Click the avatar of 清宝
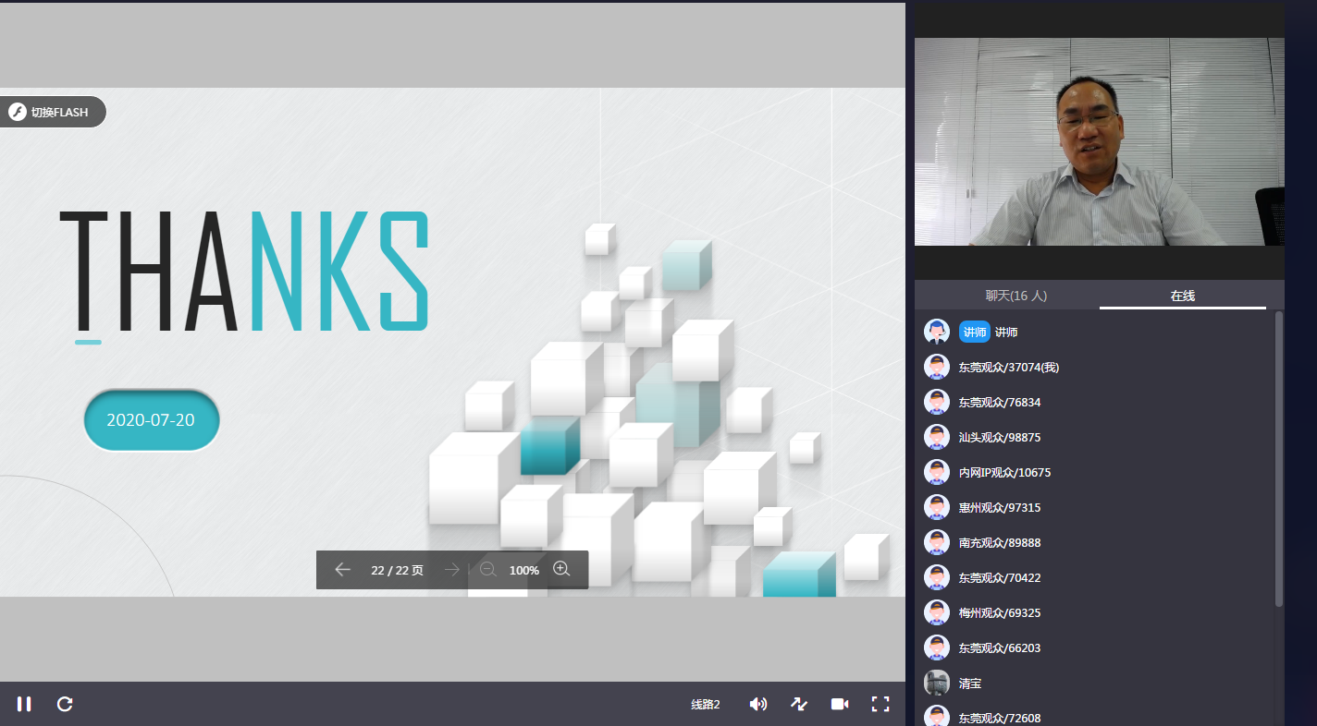Screen dimensions: 1317x726 click(x=937, y=684)
